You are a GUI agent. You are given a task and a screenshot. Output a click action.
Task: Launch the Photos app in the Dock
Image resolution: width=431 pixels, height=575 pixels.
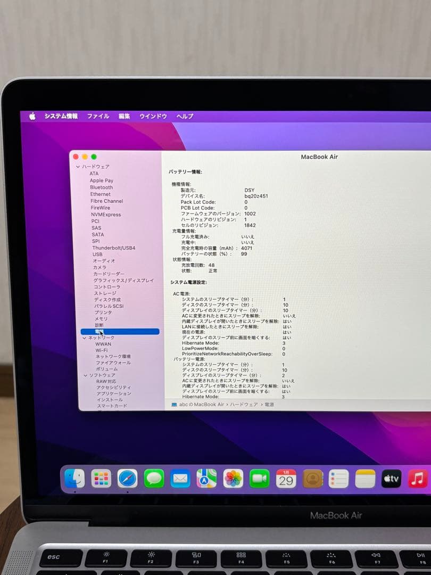click(x=233, y=478)
